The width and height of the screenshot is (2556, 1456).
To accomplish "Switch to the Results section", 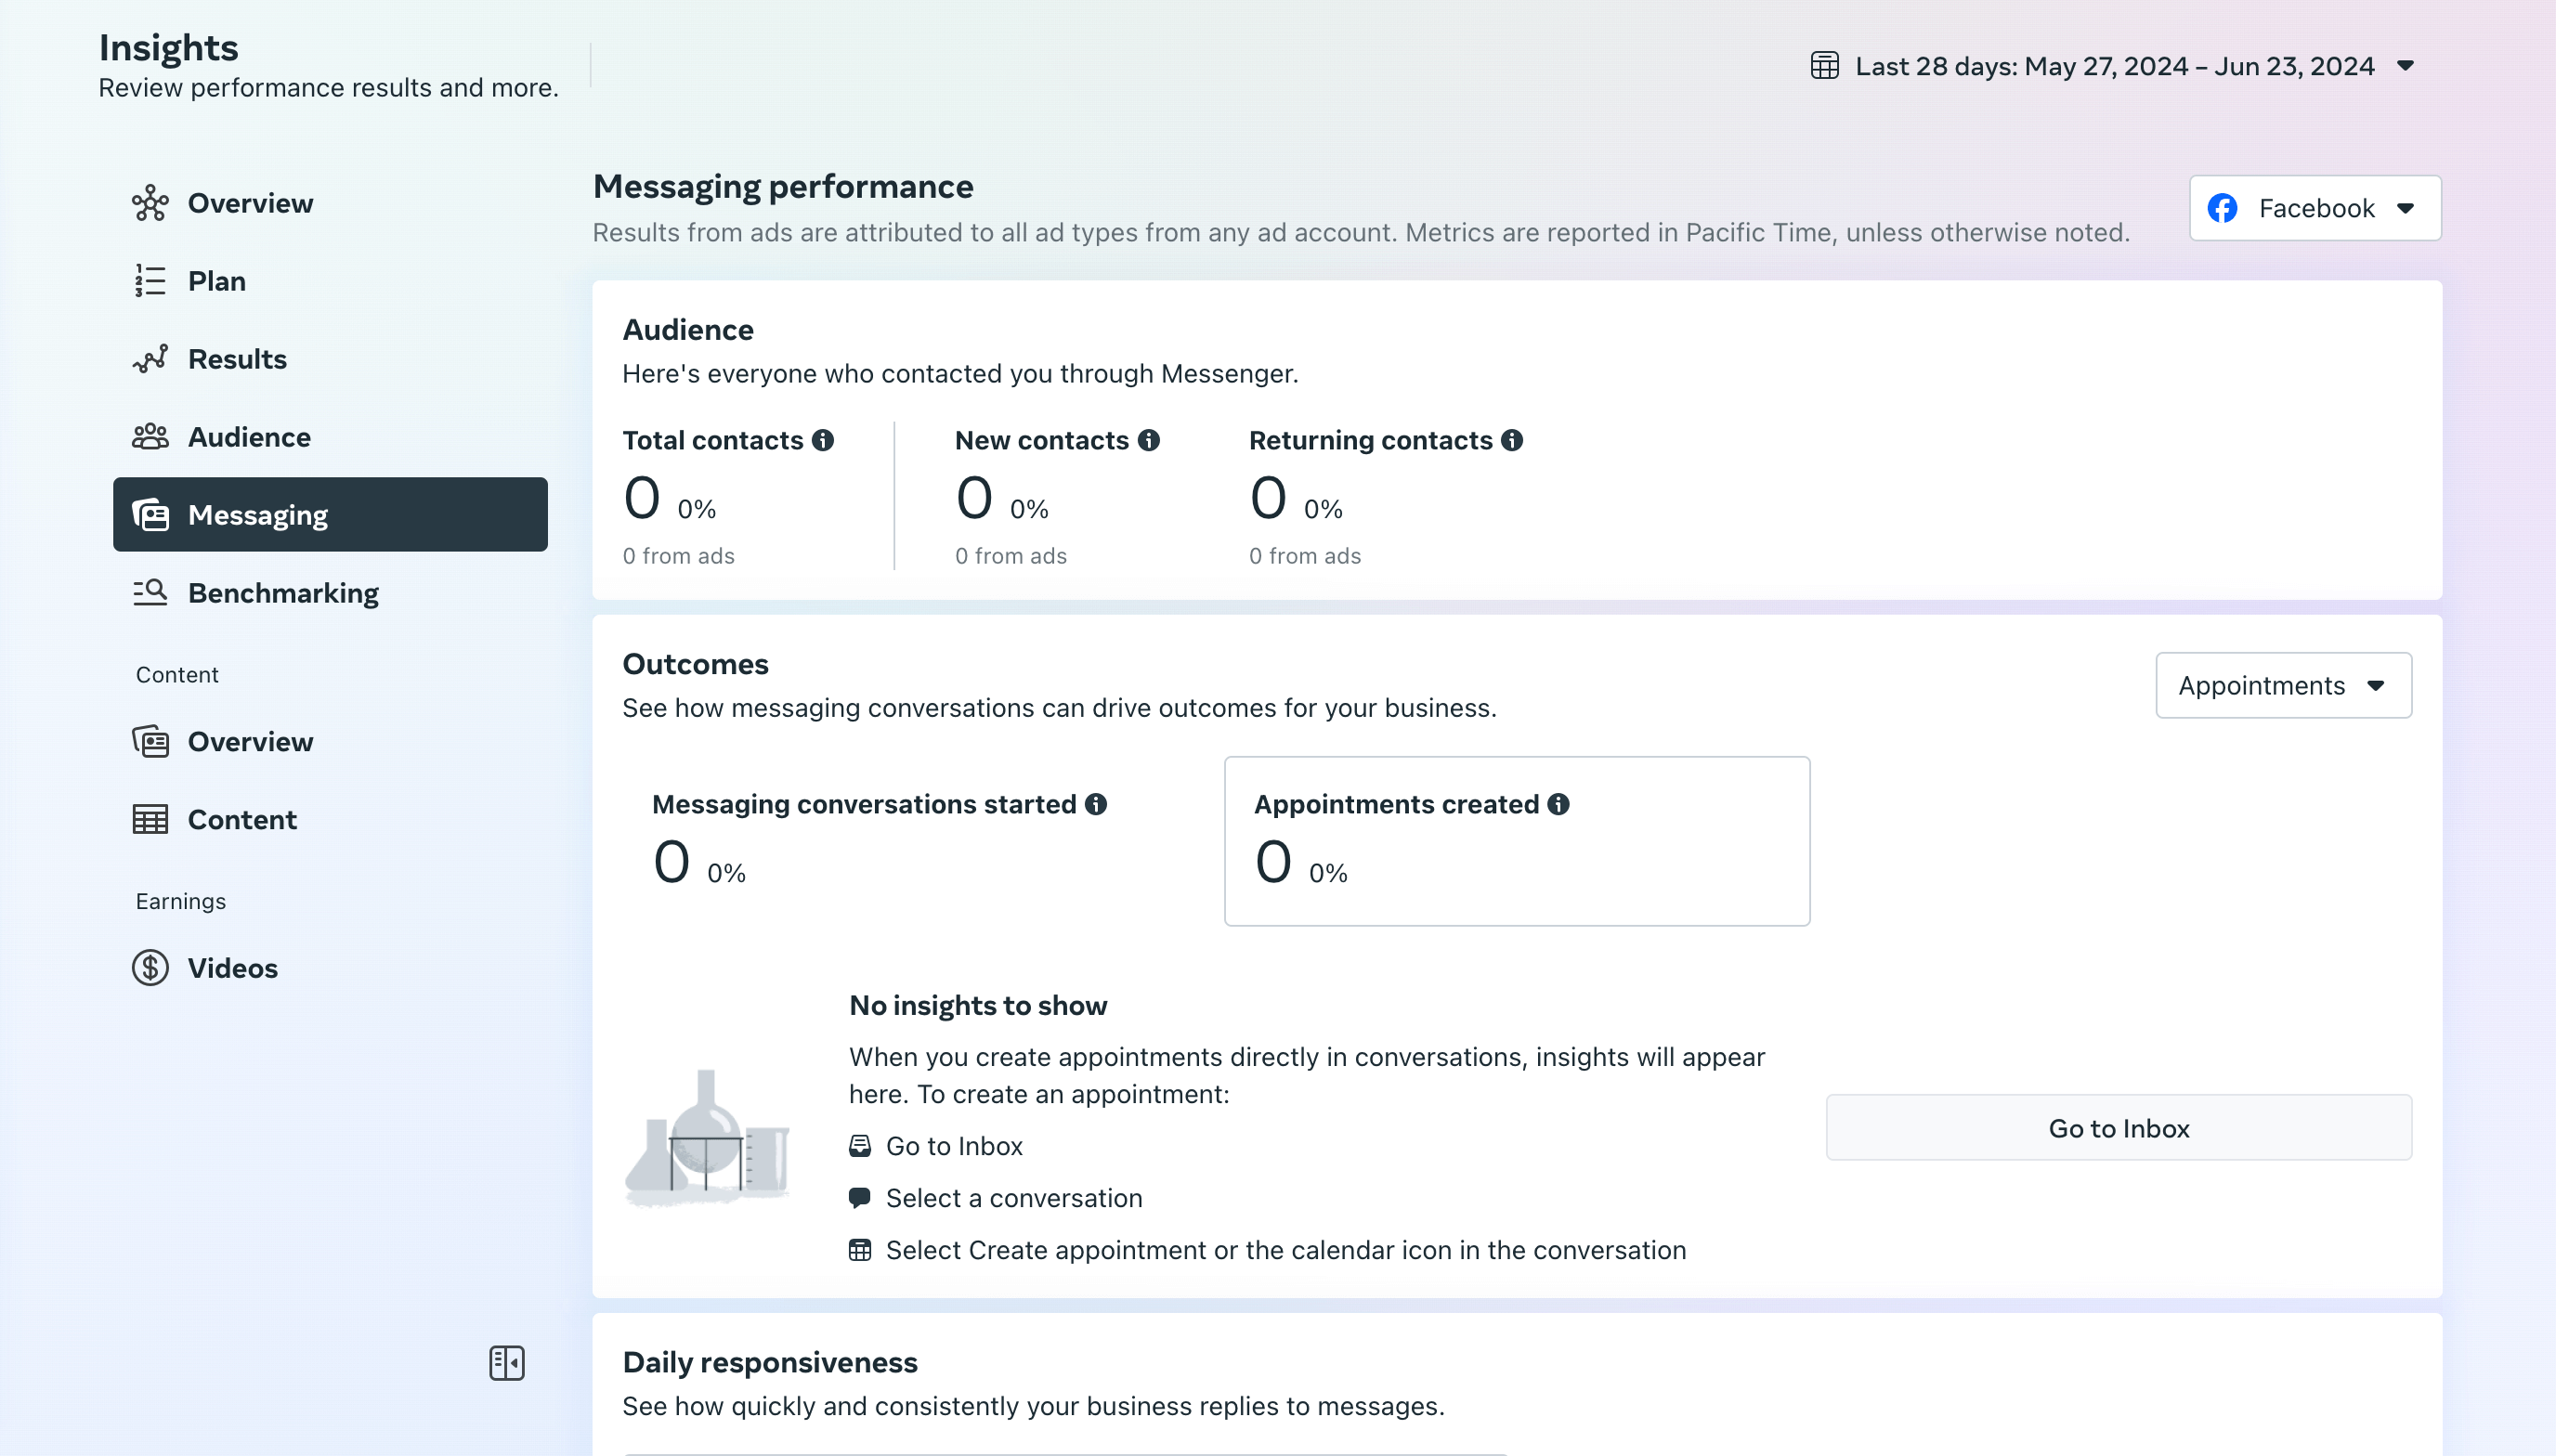I will [x=237, y=359].
